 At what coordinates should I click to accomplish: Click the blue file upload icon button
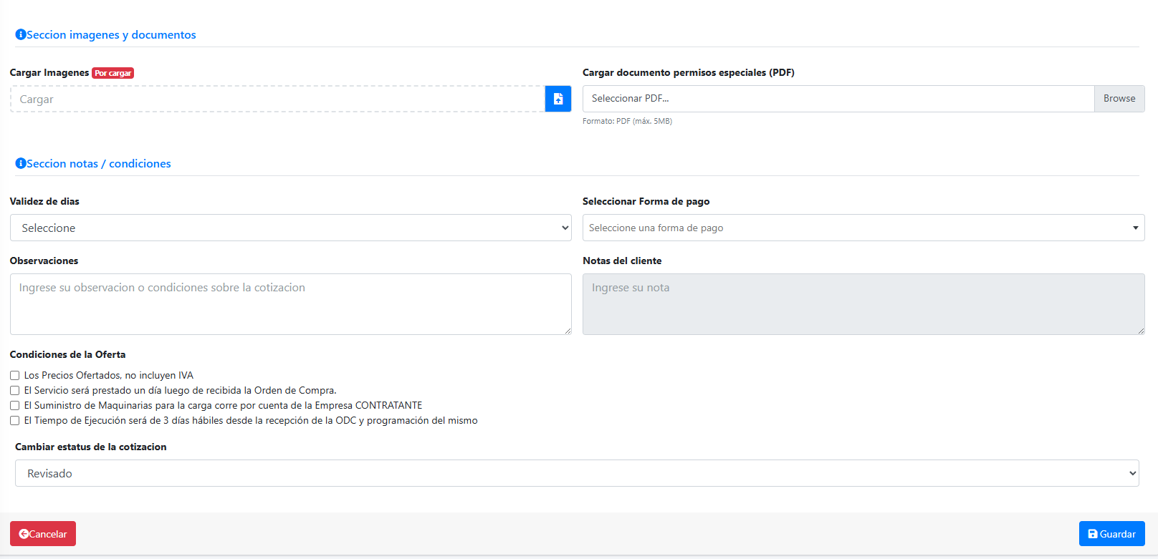(x=558, y=99)
